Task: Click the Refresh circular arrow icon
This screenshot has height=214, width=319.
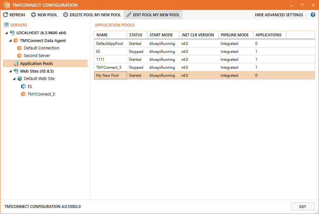Action: tap(5, 15)
